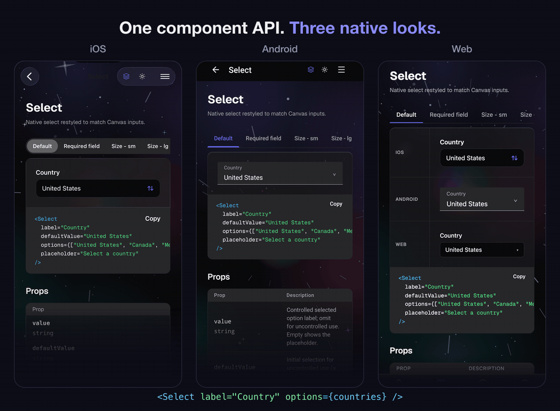The image size is (560, 411).
Task: Toggle the sun theme icon in Android app bar
Action: coord(325,70)
